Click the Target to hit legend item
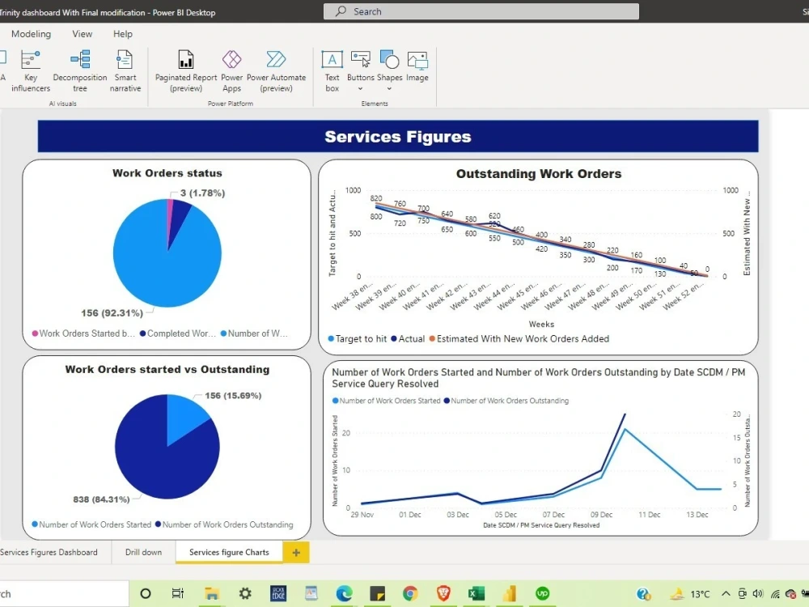 point(357,338)
